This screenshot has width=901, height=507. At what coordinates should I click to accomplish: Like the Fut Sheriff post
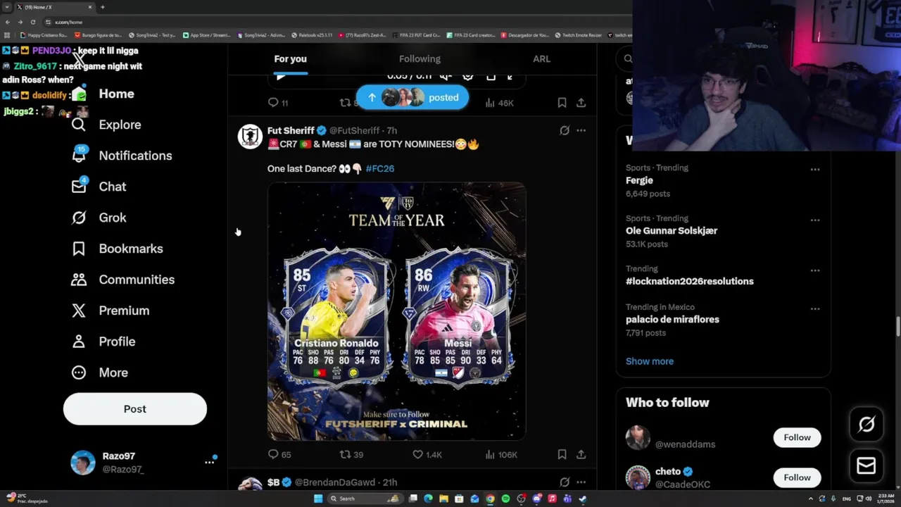coord(417,454)
